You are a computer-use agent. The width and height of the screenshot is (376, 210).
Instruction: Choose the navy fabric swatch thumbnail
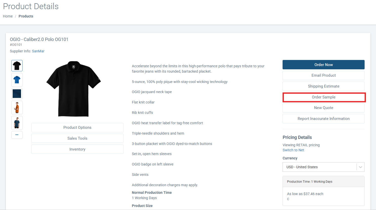(17, 94)
